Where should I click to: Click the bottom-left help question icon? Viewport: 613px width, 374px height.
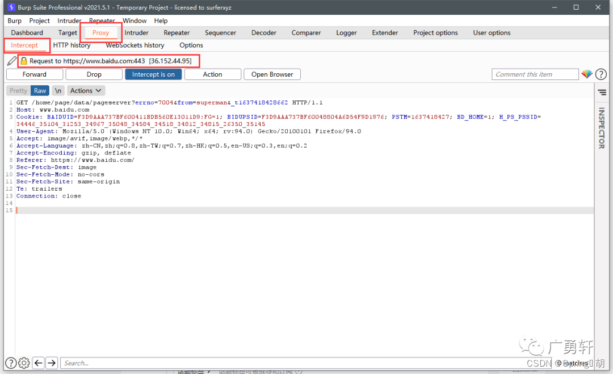11,363
